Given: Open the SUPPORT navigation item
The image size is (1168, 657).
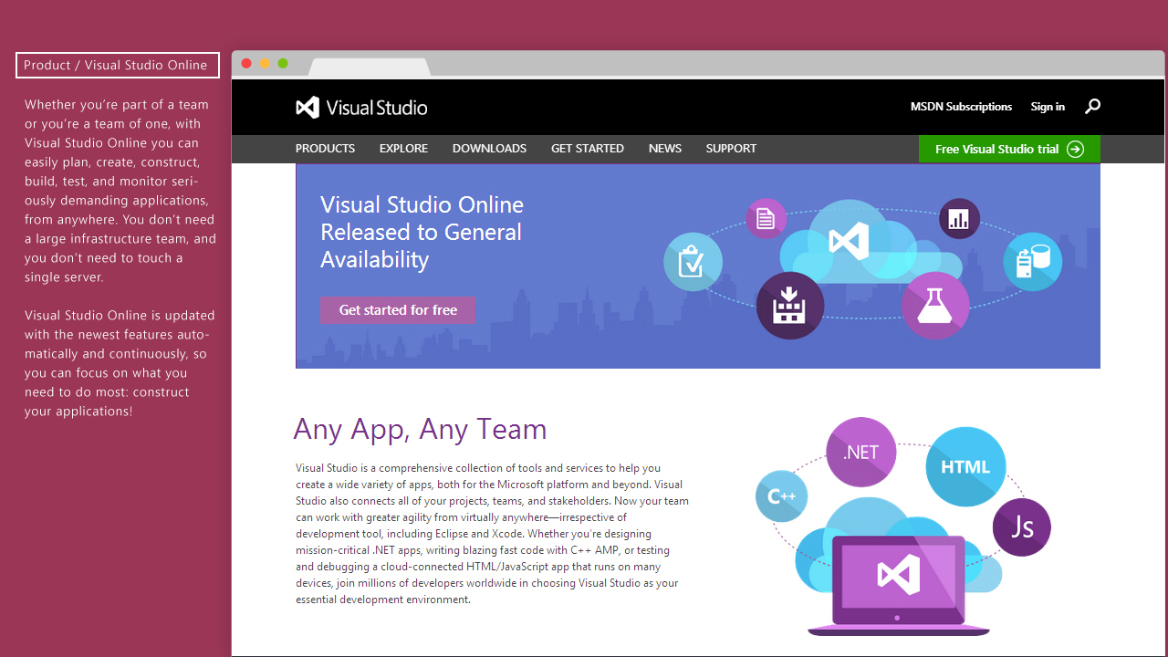Looking at the screenshot, I should (731, 149).
